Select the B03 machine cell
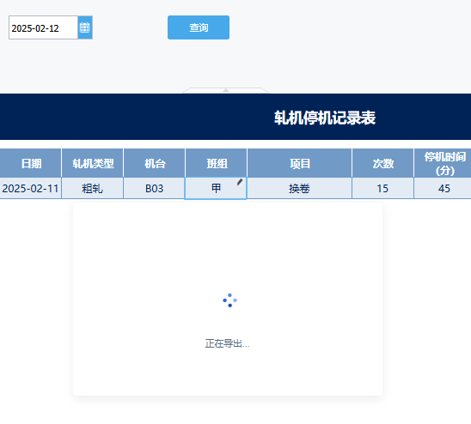The height and width of the screenshot is (424, 471). click(x=155, y=189)
